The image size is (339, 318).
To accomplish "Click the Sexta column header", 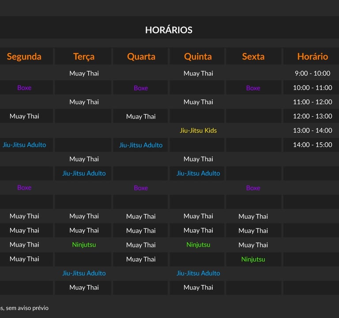I will pyautogui.click(x=253, y=56).
